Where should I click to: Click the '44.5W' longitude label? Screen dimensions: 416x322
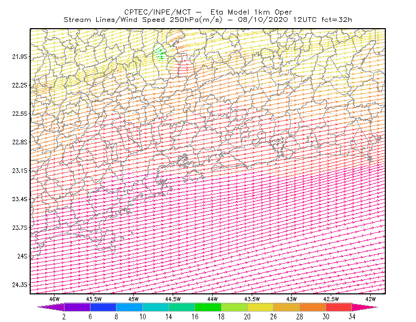(x=173, y=299)
